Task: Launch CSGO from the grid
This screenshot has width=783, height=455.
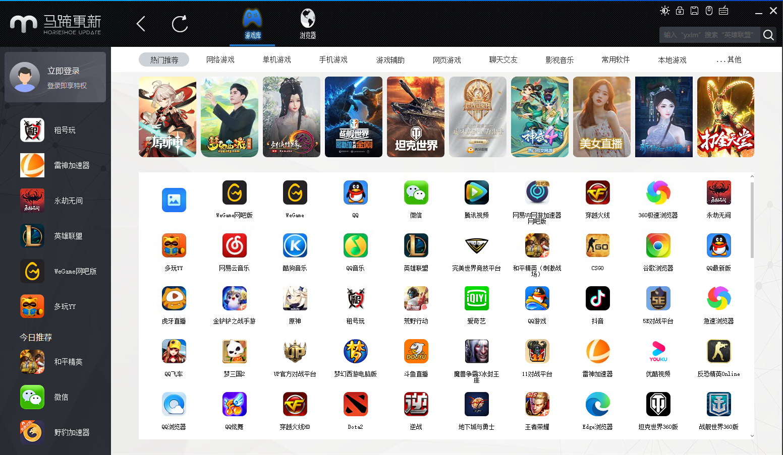Action: click(598, 245)
